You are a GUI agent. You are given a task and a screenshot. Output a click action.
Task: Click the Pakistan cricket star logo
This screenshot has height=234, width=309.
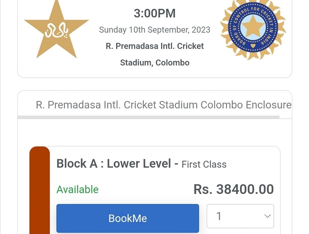click(x=57, y=30)
